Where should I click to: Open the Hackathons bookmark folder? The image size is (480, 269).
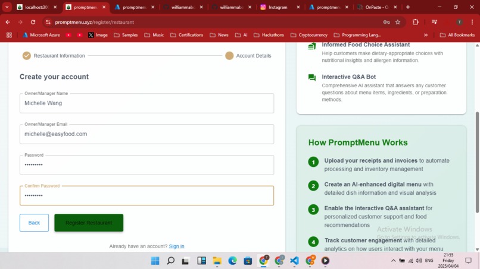[x=269, y=35]
